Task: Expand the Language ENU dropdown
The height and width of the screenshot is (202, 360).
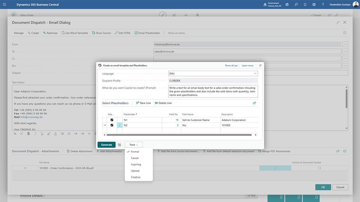Action: (x=213, y=74)
